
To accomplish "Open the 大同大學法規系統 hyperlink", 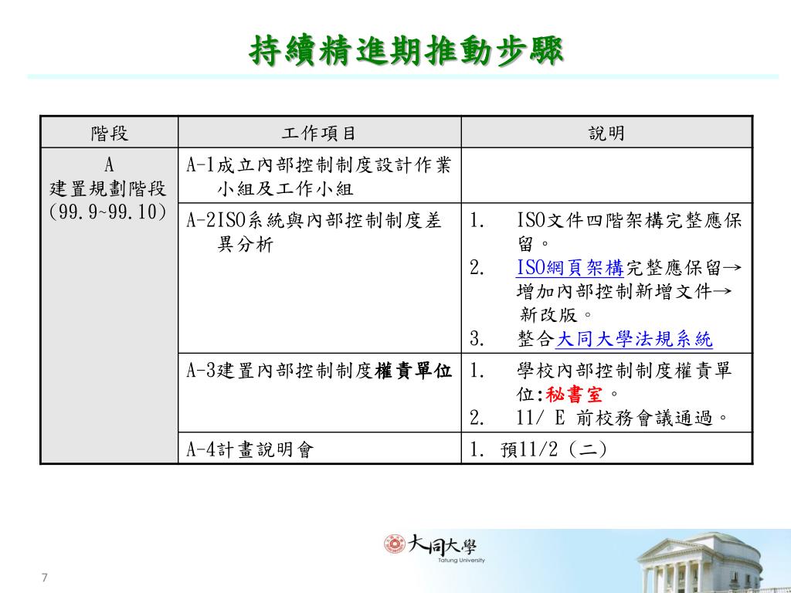I will (633, 339).
